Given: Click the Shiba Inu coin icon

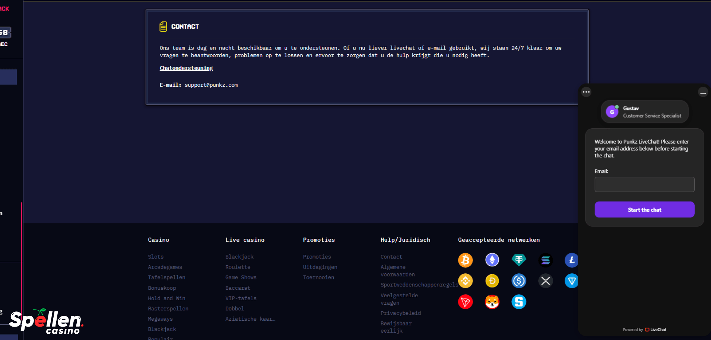Looking at the screenshot, I should click(492, 302).
